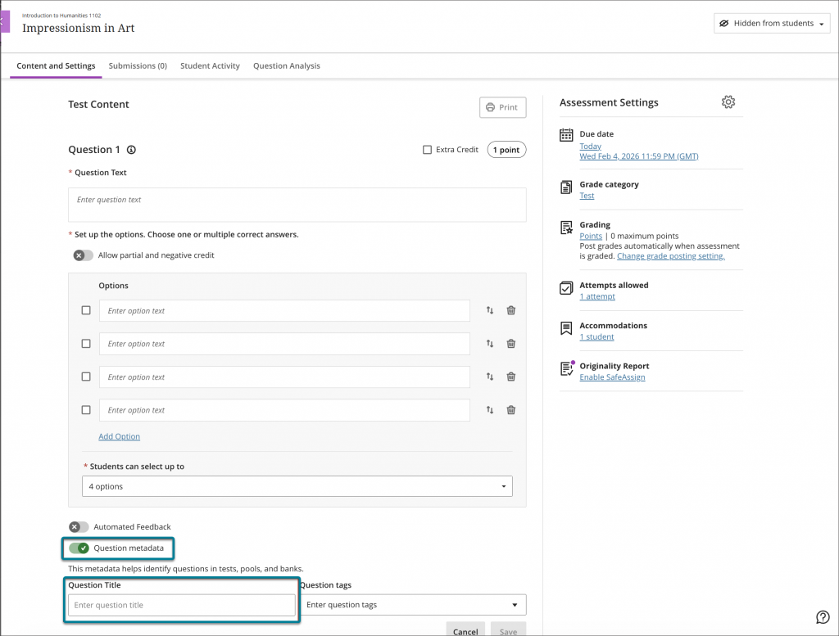The image size is (839, 636).
Task: Expand the Question tags dropdown
Action: (413, 605)
